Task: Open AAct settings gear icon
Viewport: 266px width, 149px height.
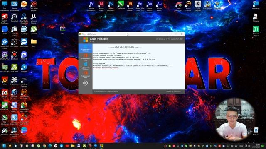Action: coord(85,83)
